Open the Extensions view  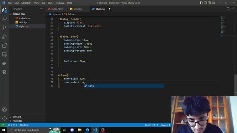tap(4, 45)
